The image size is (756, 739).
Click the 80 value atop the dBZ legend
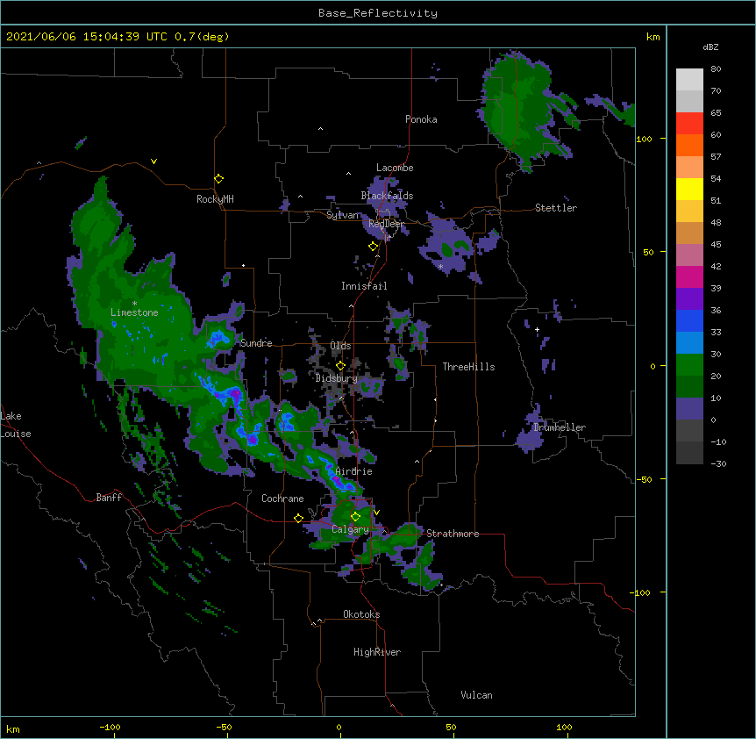716,69
